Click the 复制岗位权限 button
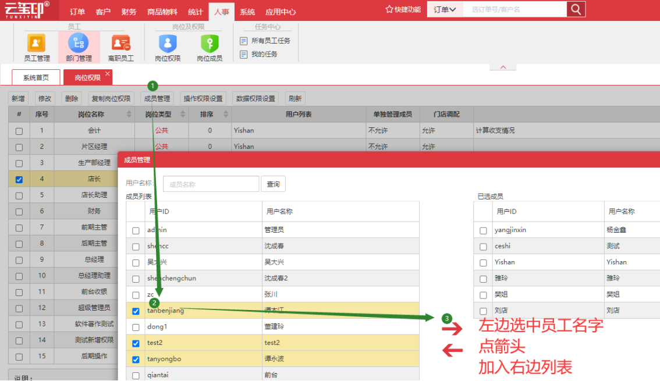 (x=111, y=98)
